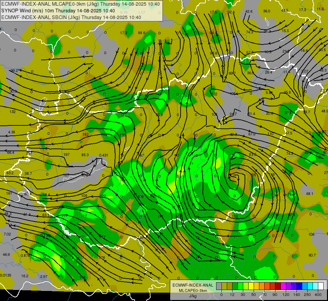Click the cyan legend swatch
The image size is (328, 301).
coord(310,286)
